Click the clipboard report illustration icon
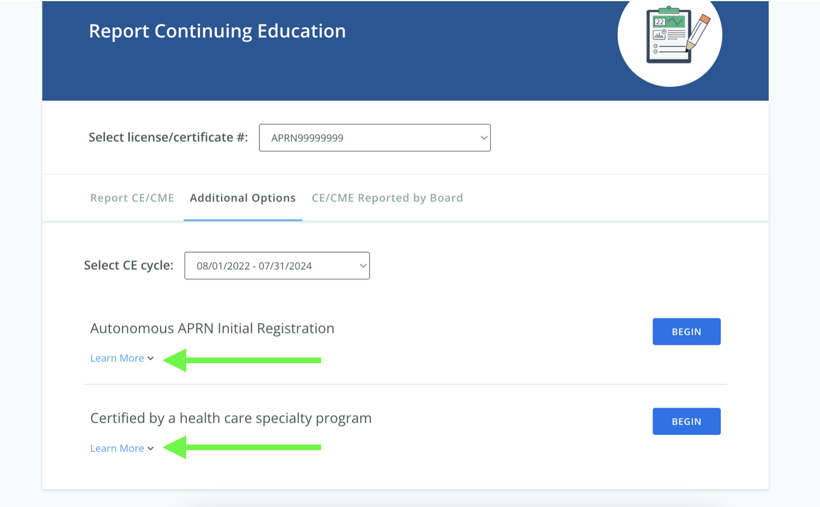 click(670, 36)
